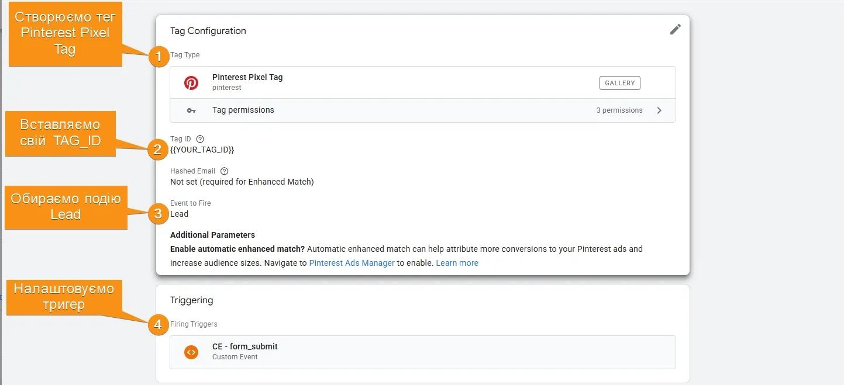This screenshot has height=385, width=844.
Task: Click the help icon next to Tag ID
Action: pos(200,139)
